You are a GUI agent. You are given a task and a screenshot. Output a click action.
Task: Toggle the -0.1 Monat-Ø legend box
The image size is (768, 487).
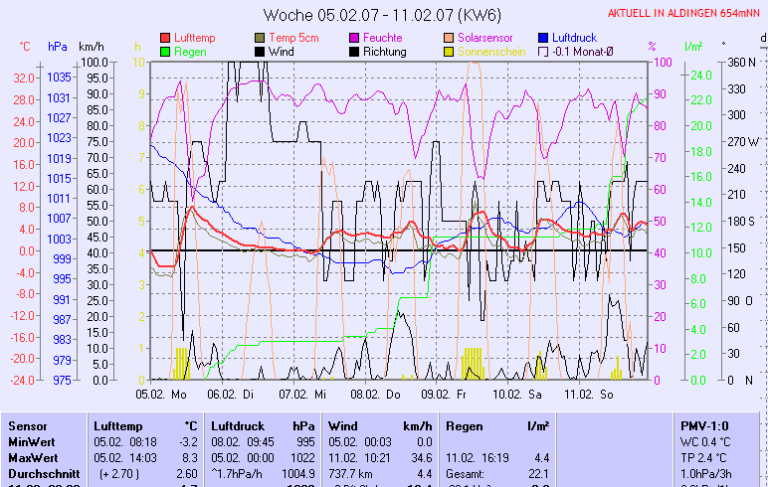click(x=544, y=51)
